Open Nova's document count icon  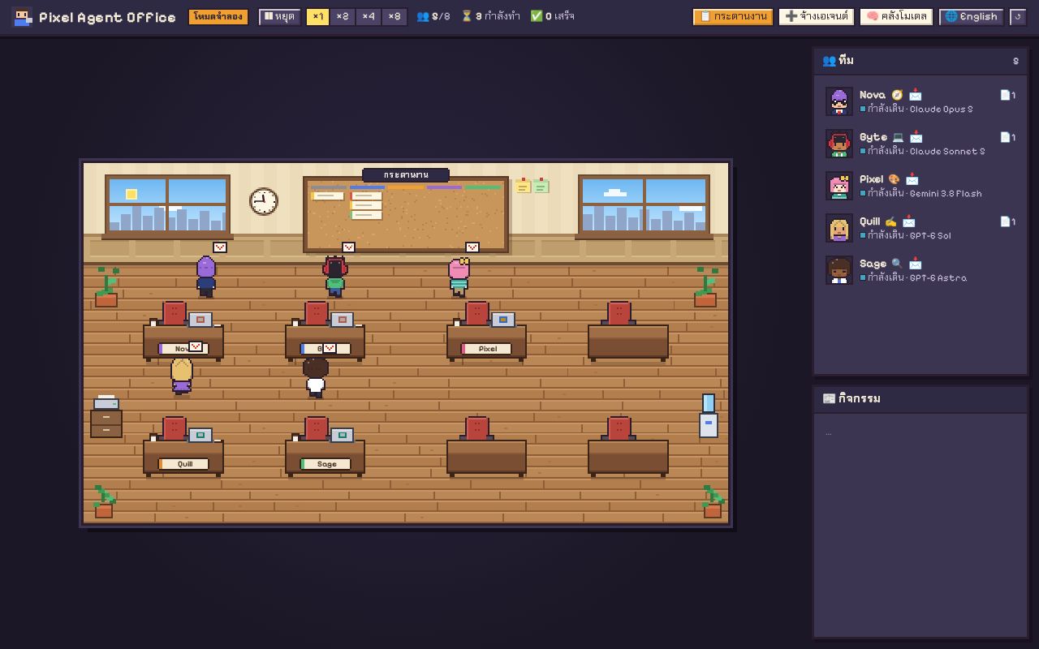click(1007, 95)
